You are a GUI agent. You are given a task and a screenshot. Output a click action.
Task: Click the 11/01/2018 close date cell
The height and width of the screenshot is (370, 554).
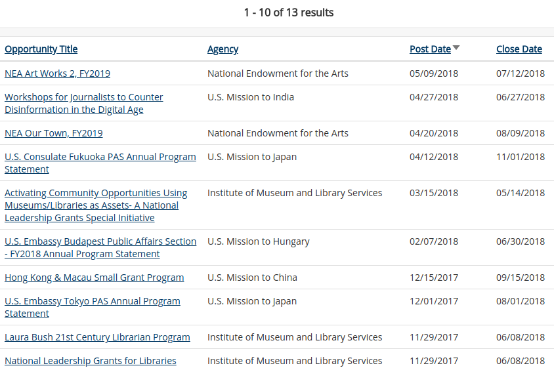[x=521, y=157]
